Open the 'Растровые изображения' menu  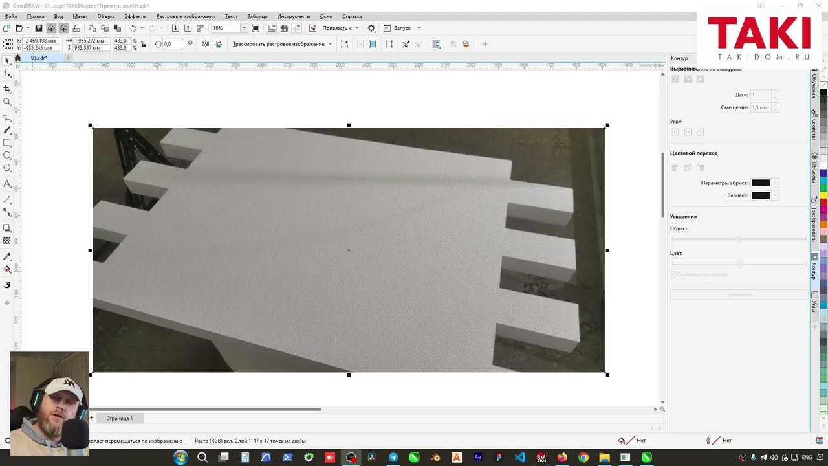point(186,16)
